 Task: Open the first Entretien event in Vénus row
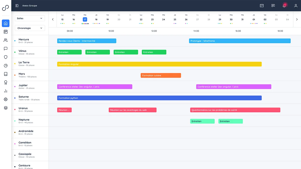click(69, 52)
